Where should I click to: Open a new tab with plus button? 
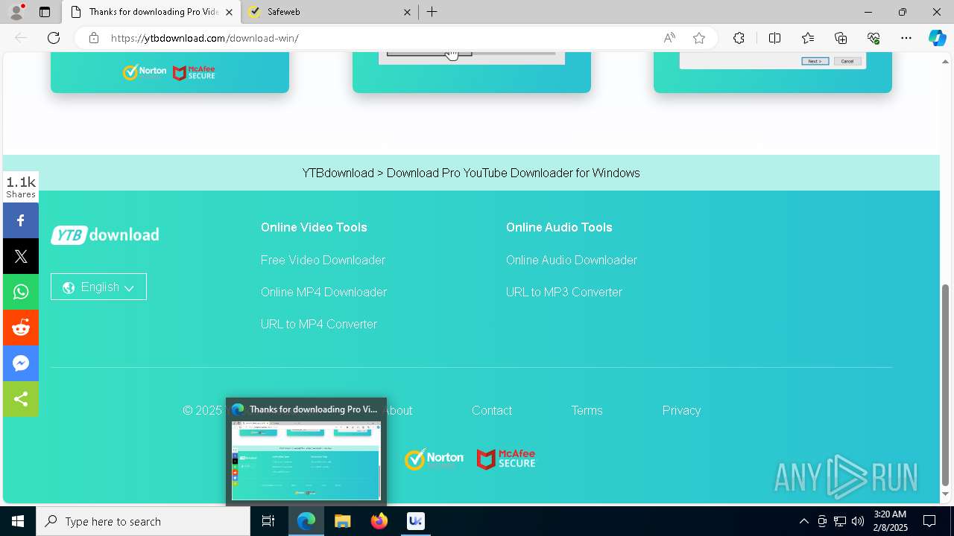coord(432,12)
